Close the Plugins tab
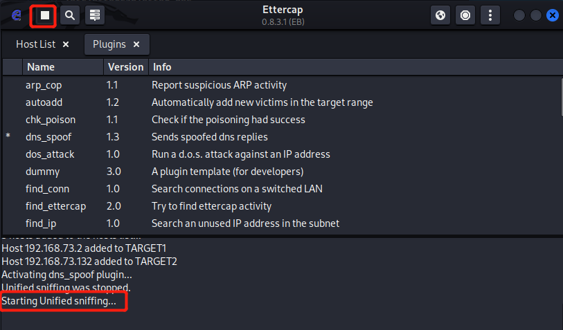The image size is (563, 330). click(x=136, y=44)
